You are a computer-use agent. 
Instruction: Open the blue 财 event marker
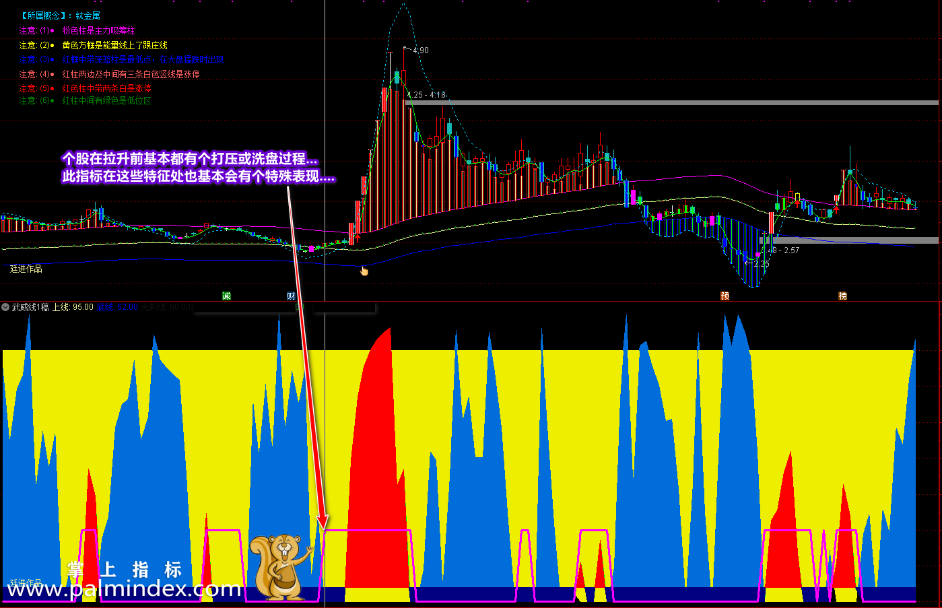[291, 296]
